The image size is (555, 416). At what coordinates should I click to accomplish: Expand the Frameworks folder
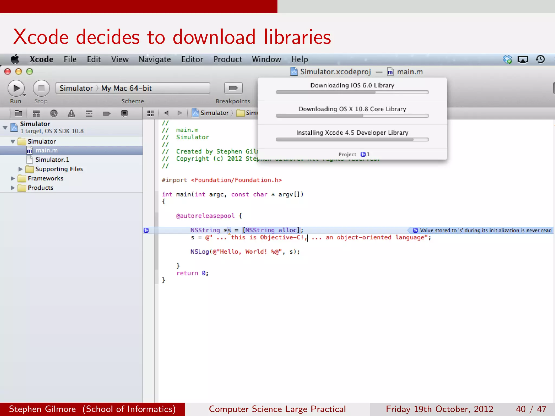(12, 178)
